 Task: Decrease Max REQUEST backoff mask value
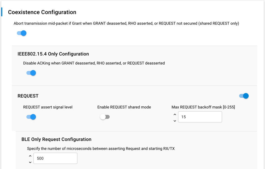pyautogui.click(x=175, y=121)
